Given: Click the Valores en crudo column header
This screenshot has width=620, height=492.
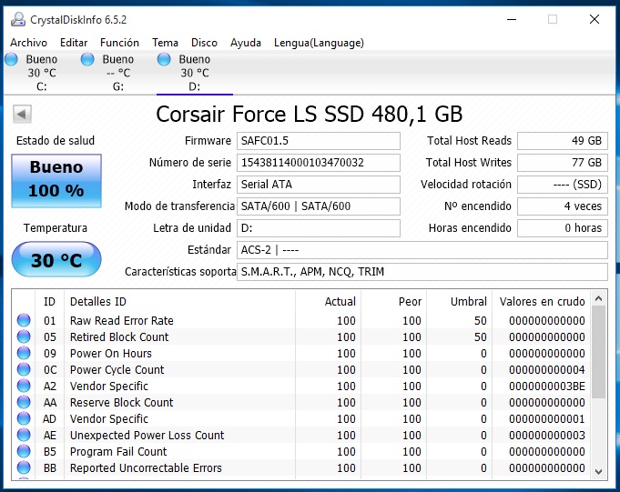Looking at the screenshot, I should tap(542, 301).
